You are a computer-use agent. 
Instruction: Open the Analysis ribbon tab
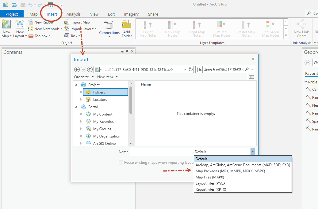point(73,14)
